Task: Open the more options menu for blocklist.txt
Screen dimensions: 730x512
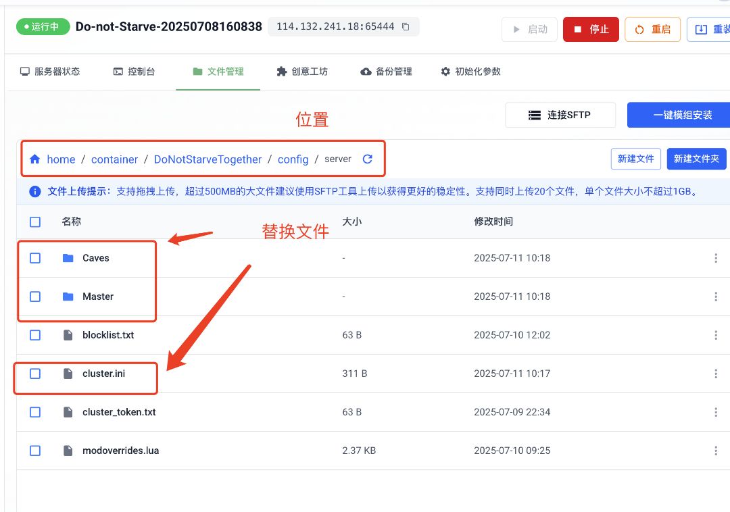Action: pyautogui.click(x=716, y=335)
